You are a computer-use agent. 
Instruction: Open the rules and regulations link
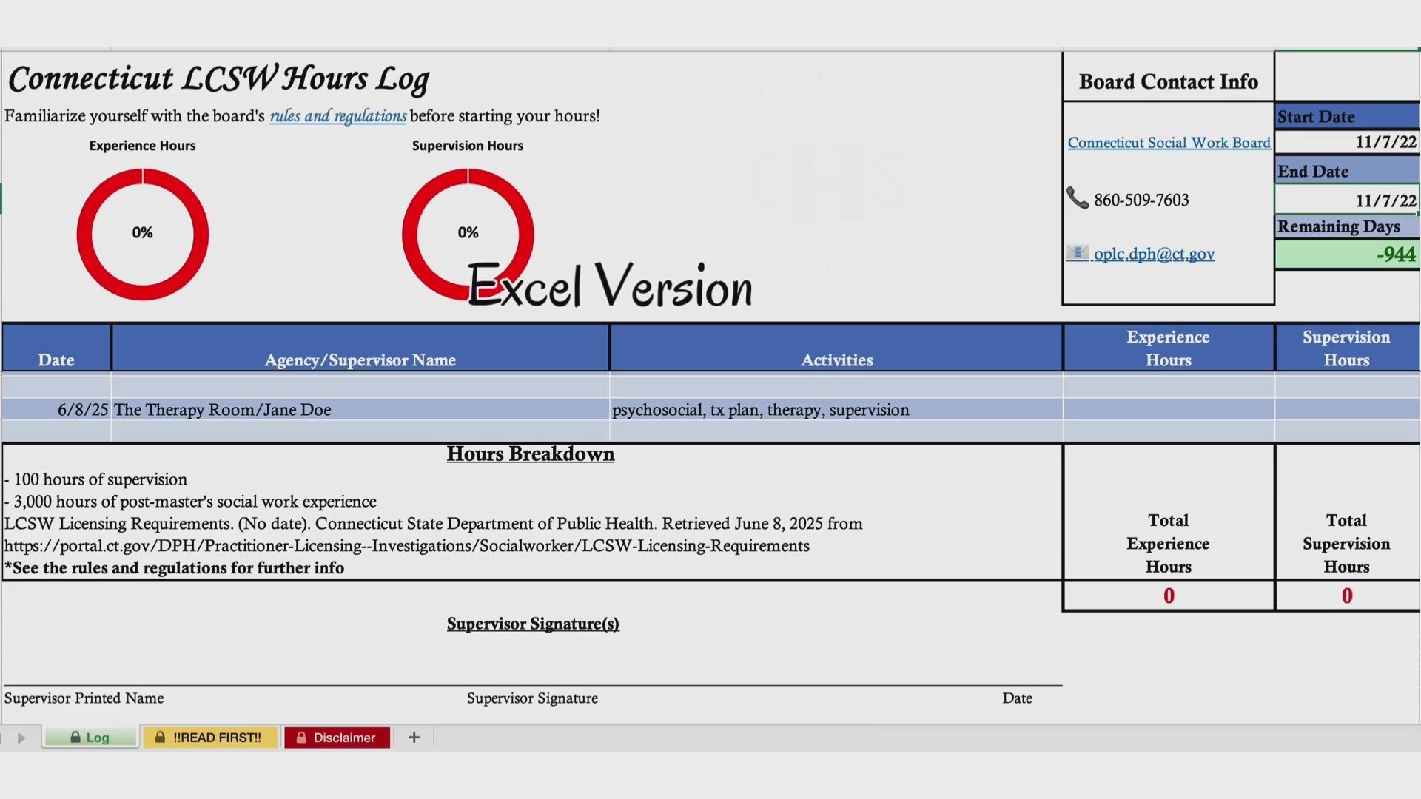(337, 116)
